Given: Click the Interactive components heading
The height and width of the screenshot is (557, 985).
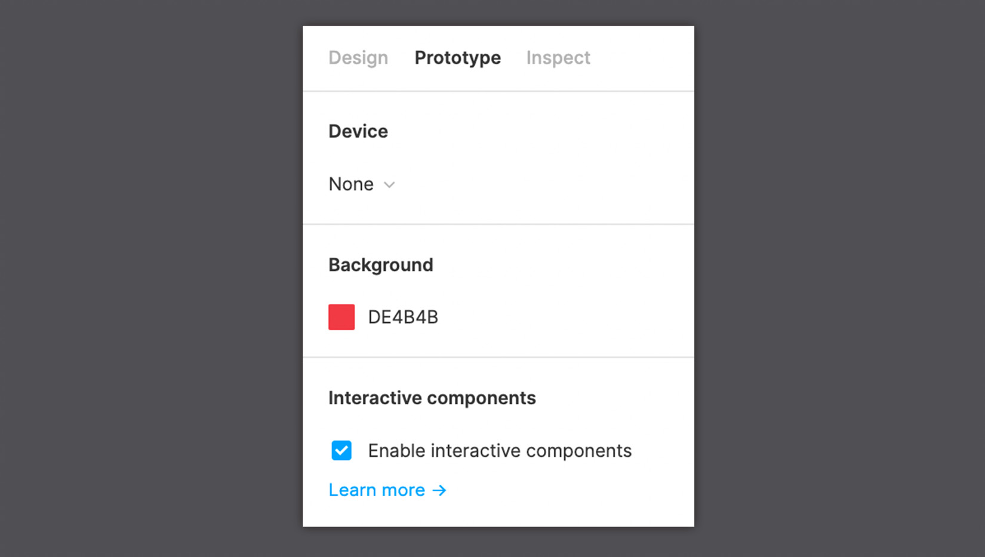Looking at the screenshot, I should click(432, 397).
